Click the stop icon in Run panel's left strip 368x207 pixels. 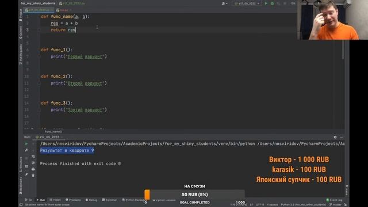[x=26, y=158]
